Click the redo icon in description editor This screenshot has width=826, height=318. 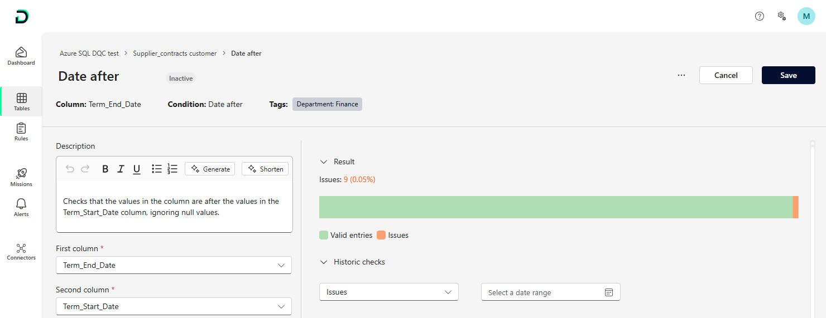[85, 169]
